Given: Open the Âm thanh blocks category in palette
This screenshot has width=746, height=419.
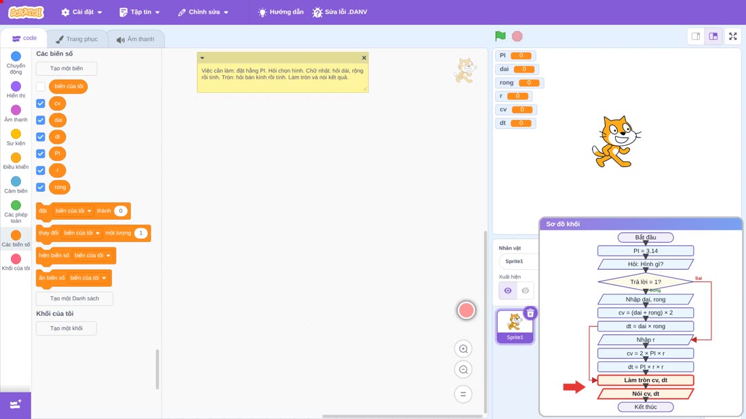Looking at the screenshot, I should click(x=16, y=113).
